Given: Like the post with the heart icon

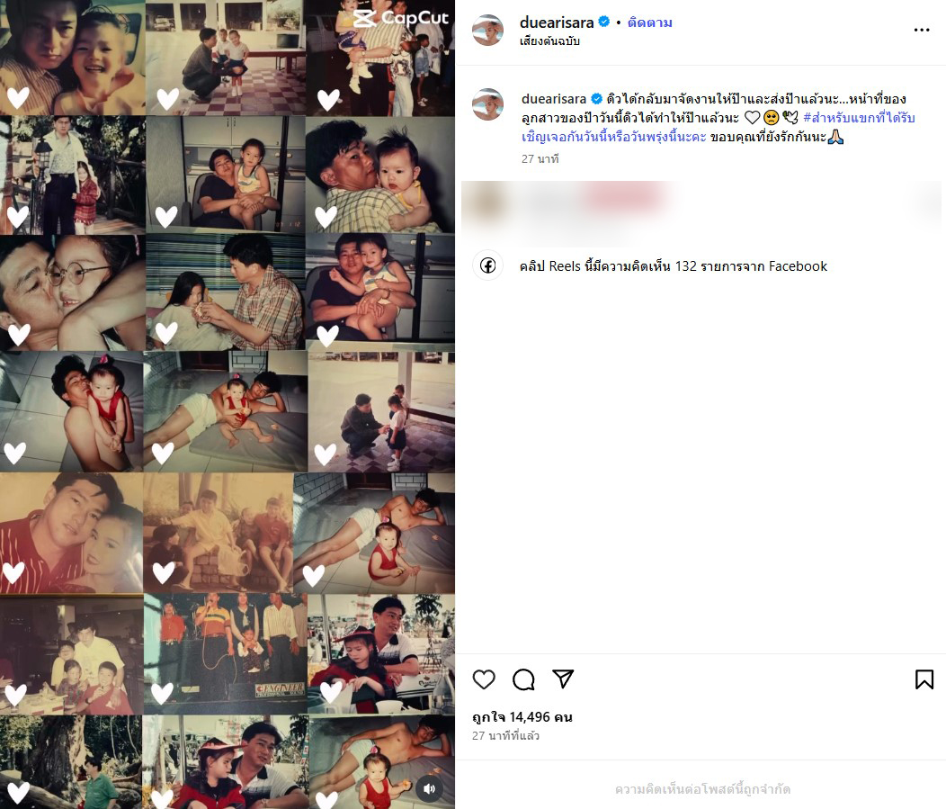Looking at the screenshot, I should coord(484,679).
